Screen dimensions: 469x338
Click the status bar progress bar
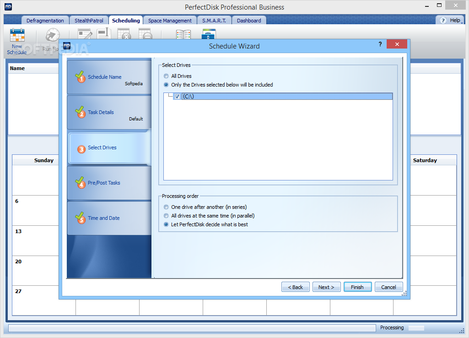[x=192, y=328]
